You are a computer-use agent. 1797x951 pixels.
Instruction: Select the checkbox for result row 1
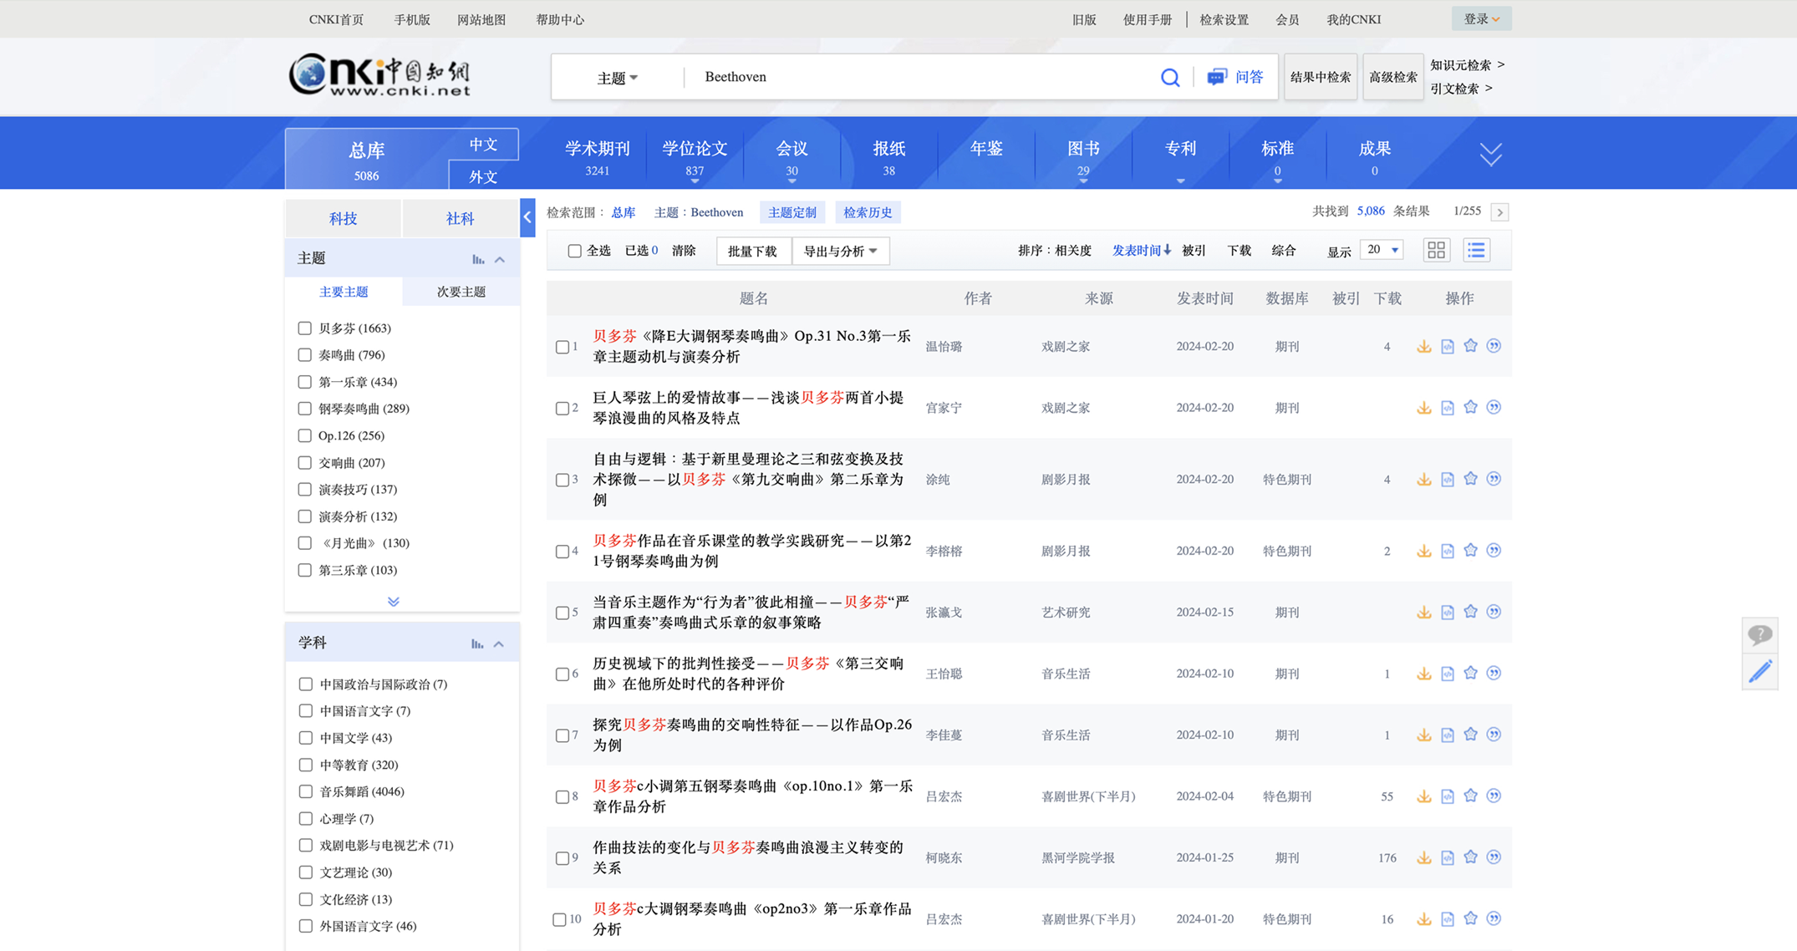(x=563, y=347)
